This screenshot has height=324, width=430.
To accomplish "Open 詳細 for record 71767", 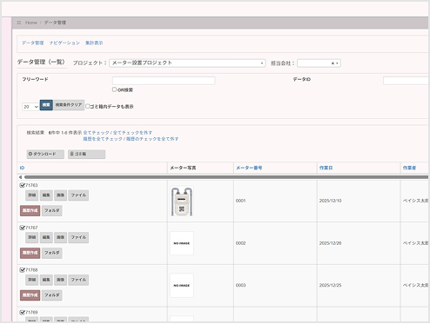I will coord(32,237).
